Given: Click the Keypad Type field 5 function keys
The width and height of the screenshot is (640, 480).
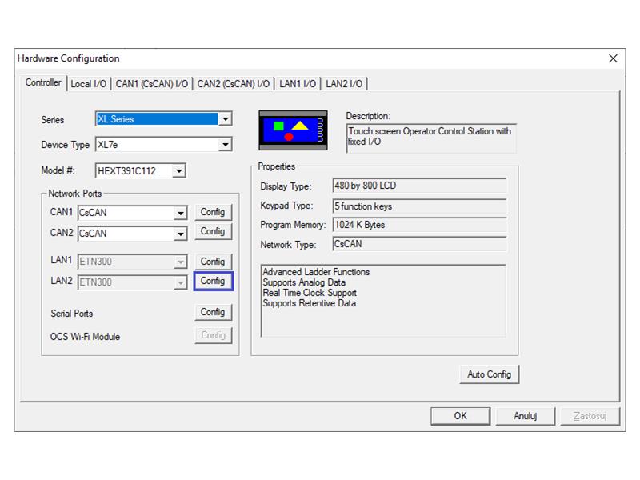Looking at the screenshot, I should click(419, 206).
